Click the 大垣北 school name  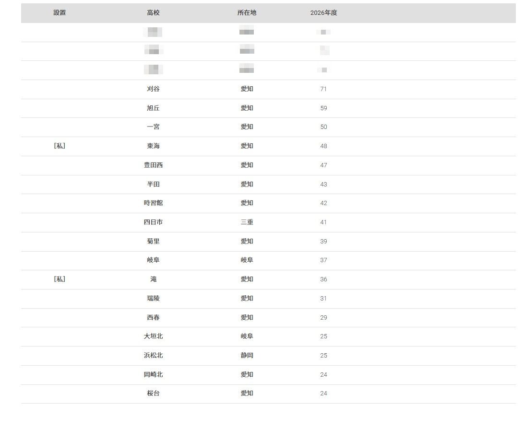coord(153,336)
